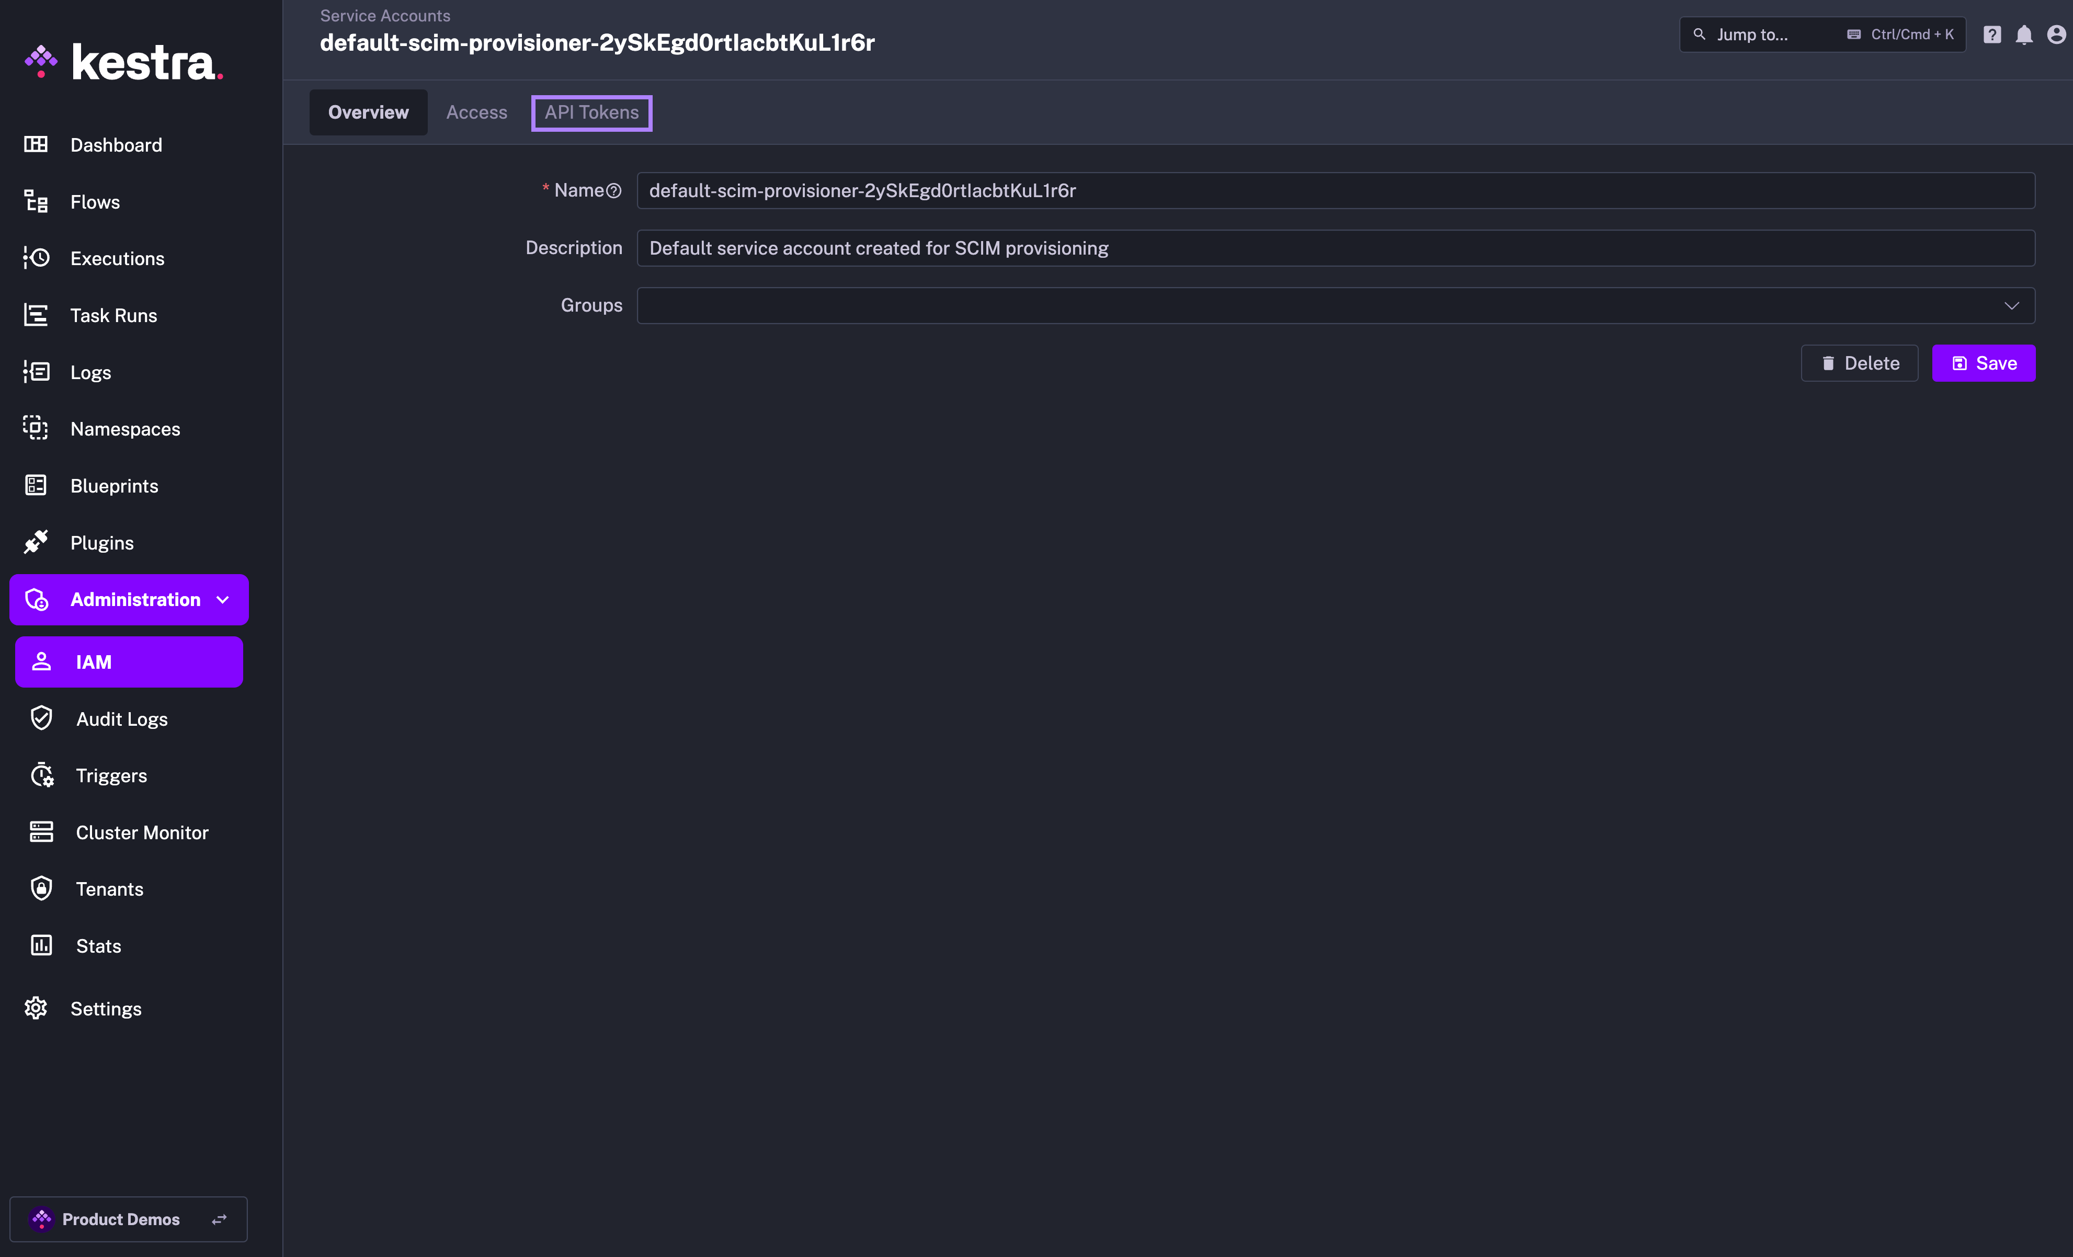
Task: Collapse the Administration menu chevron
Action: (223, 600)
